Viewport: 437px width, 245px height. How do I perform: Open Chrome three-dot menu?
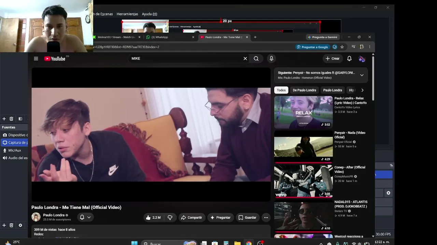tap(369, 47)
